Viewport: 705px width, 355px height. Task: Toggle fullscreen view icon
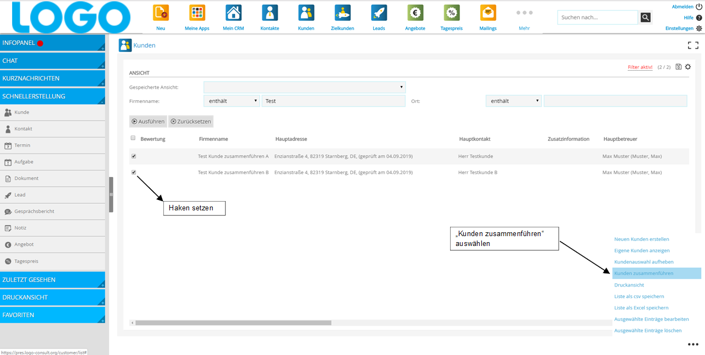(x=693, y=45)
